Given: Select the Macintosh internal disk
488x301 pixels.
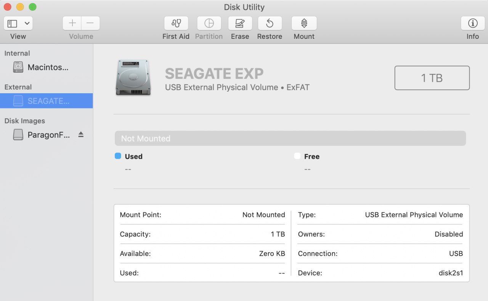Looking at the screenshot, I should click(x=47, y=67).
